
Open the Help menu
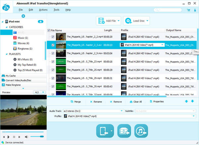click(68, 10)
